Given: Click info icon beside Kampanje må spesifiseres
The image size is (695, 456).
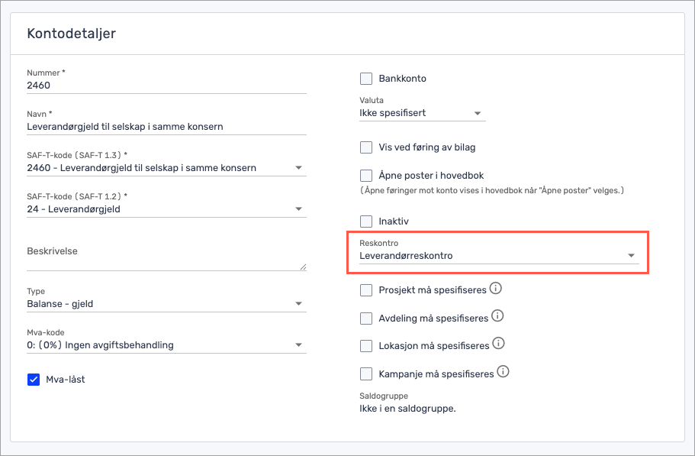Looking at the screenshot, I should 503,373.
